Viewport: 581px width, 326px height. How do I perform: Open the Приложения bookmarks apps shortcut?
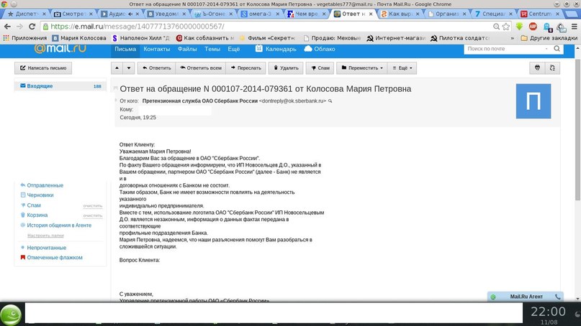pos(24,38)
